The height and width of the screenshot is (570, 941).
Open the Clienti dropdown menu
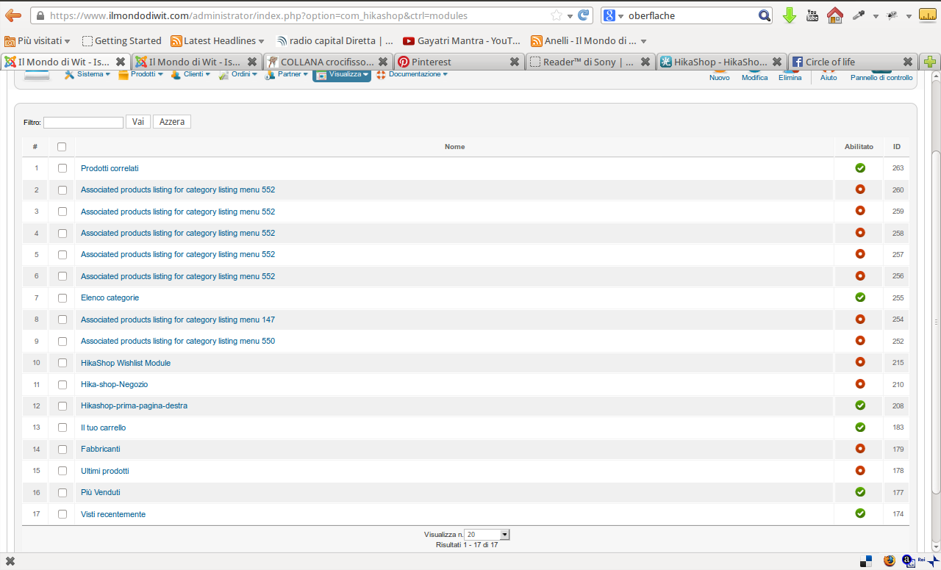pyautogui.click(x=191, y=74)
